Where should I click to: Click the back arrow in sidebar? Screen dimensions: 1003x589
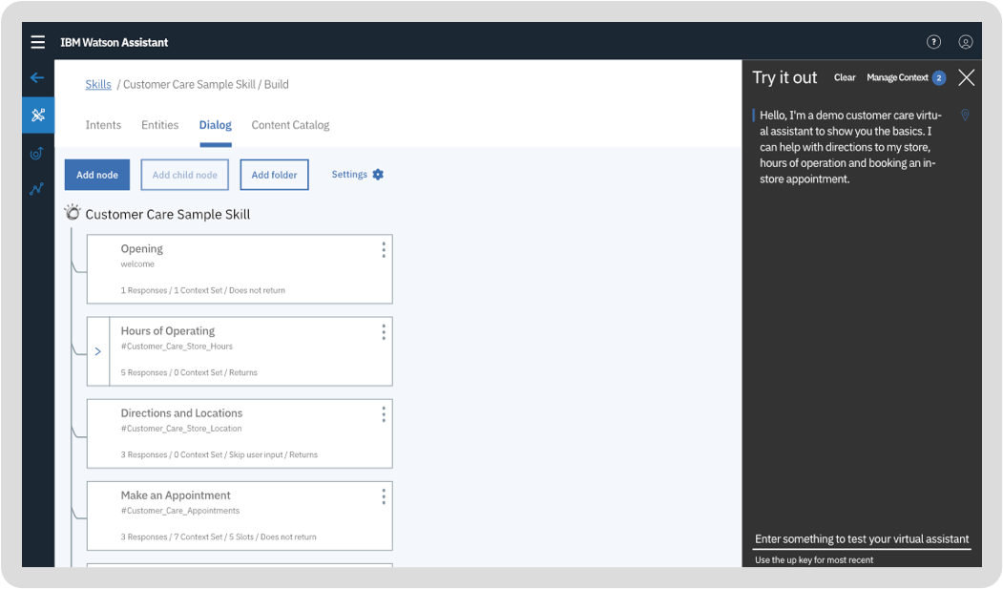coord(37,78)
